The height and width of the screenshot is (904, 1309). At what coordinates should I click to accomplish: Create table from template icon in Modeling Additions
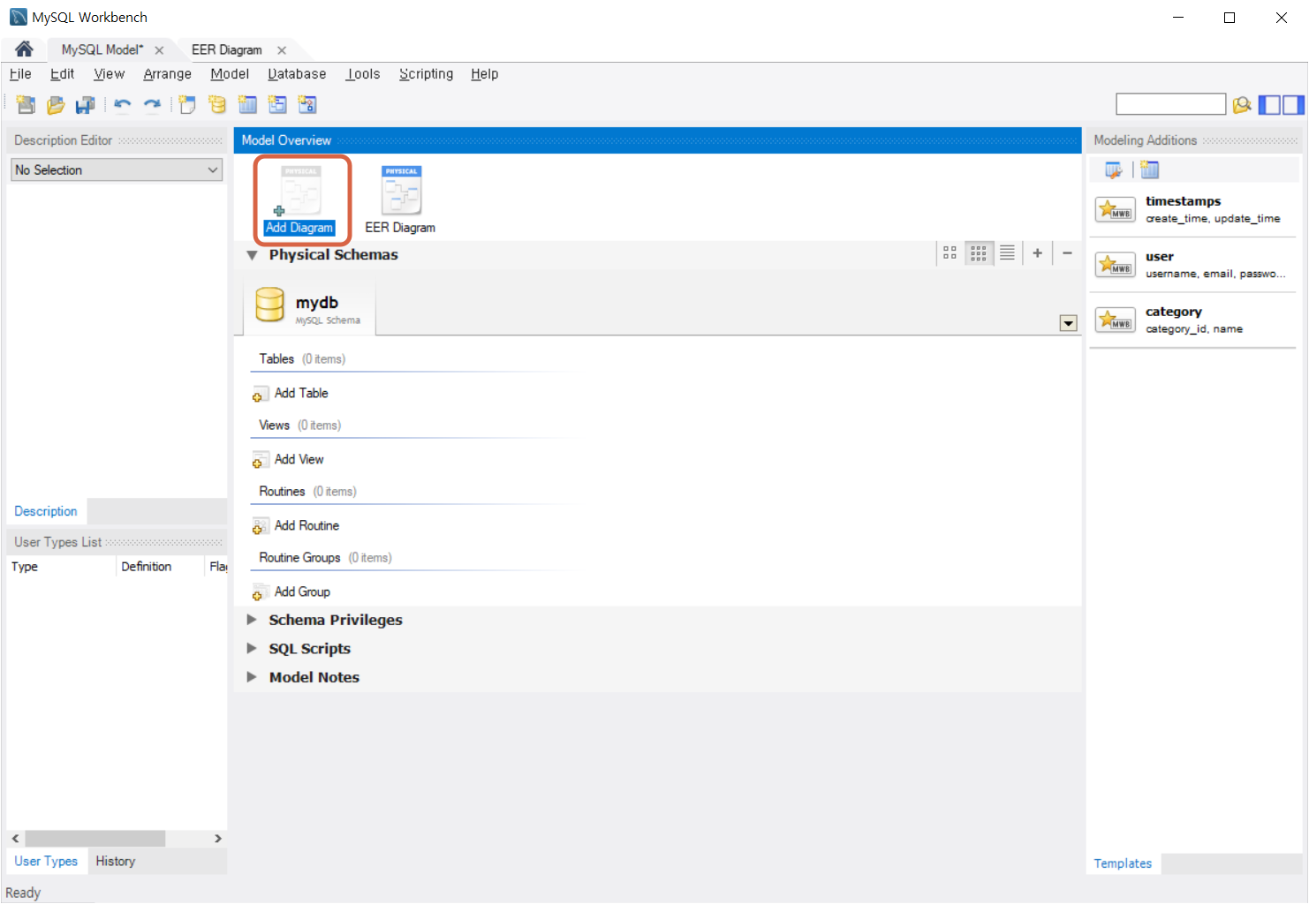1149,169
